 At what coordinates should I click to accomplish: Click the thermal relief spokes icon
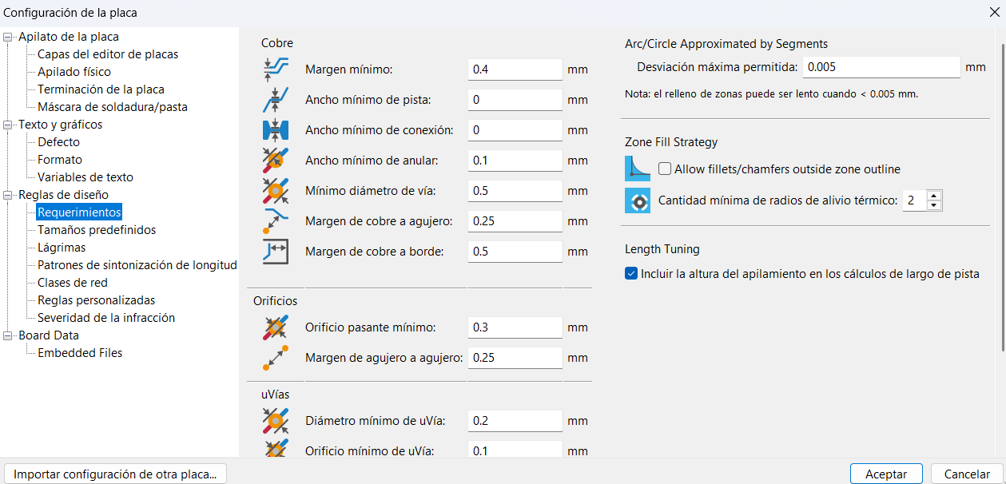[x=638, y=200]
